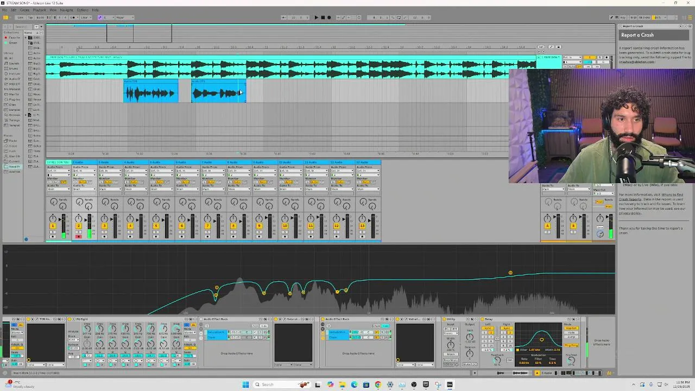Click the cyan FREE DON TOLIVER clip header

click(x=290, y=57)
